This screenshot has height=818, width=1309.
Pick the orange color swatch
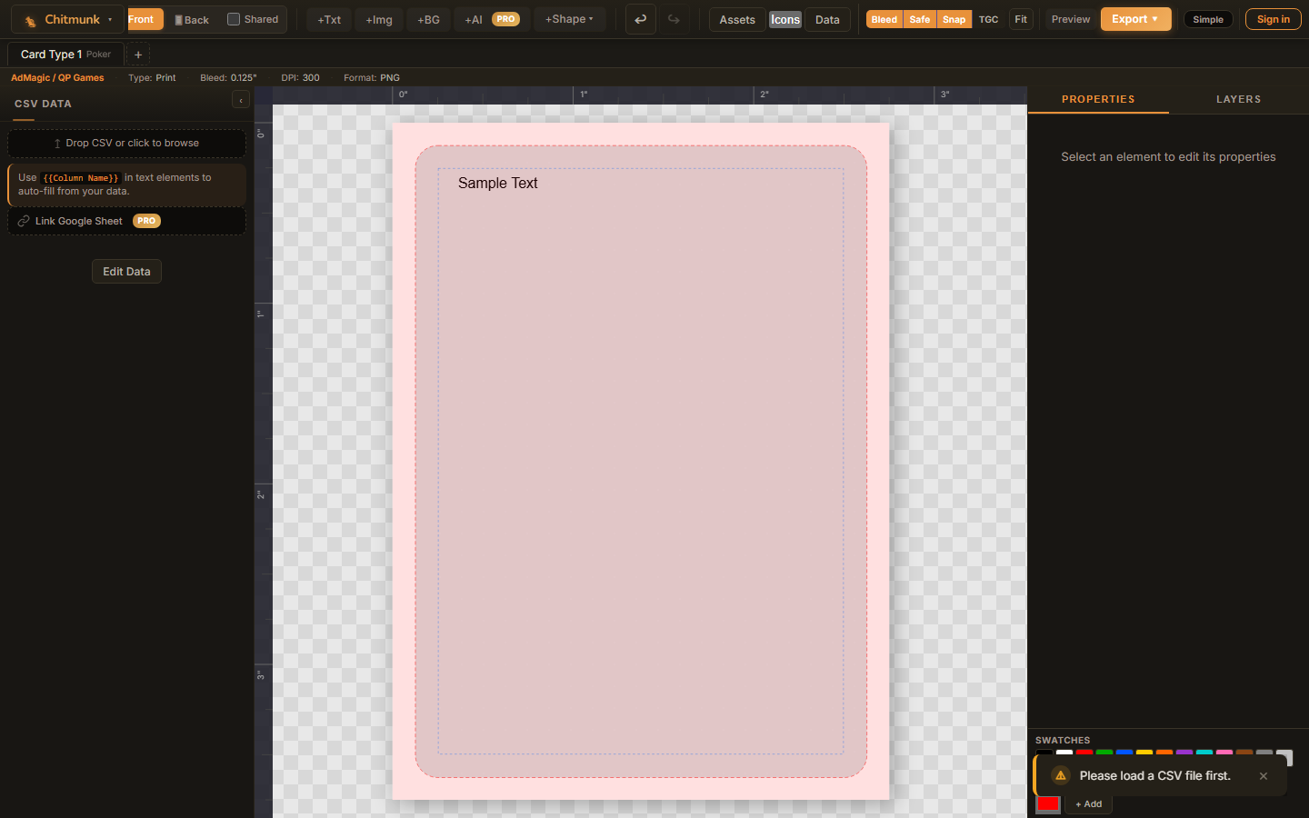(1164, 753)
